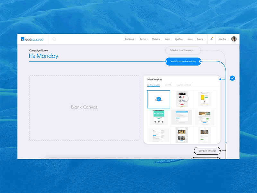Click the blue checkmark circle on the right

pos(232,78)
